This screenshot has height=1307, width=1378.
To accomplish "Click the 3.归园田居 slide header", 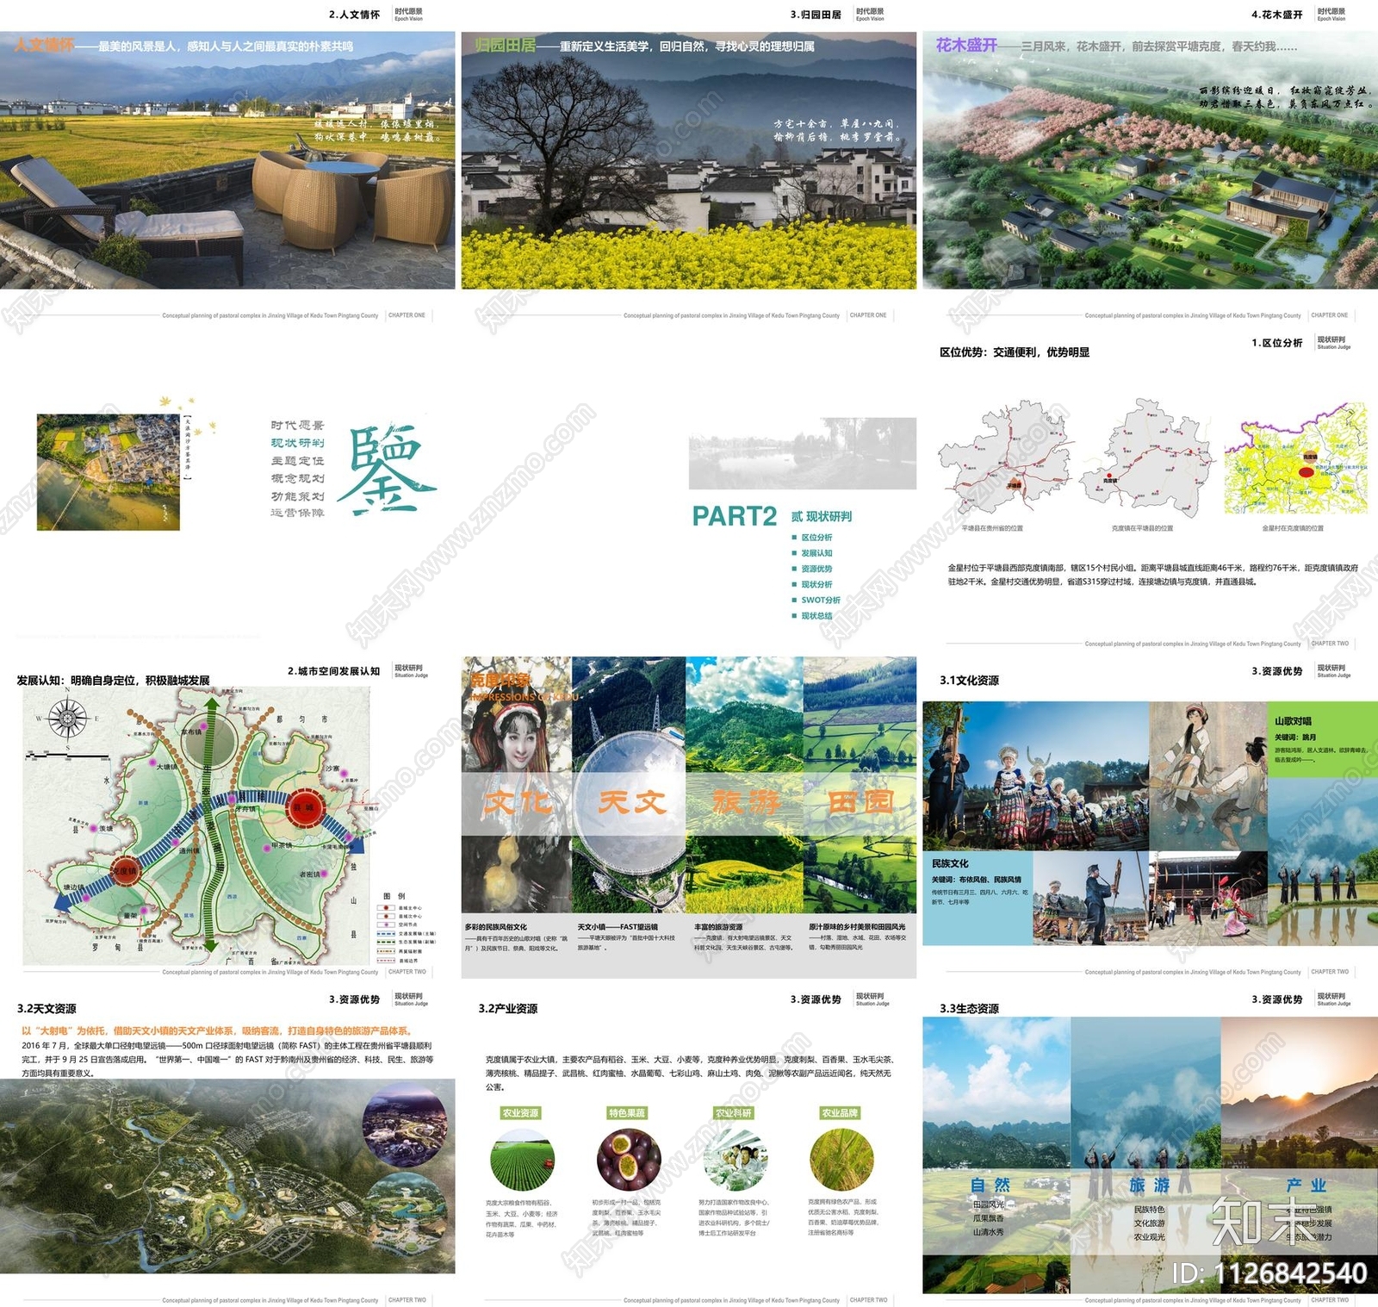I will tap(816, 15).
